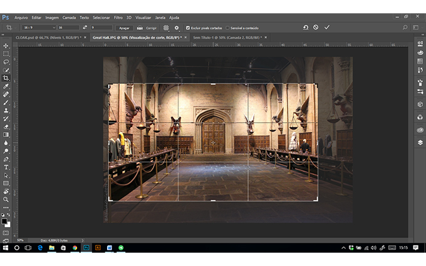Open File Explorer from the taskbar
This screenshot has width=426, height=266.
51,248
